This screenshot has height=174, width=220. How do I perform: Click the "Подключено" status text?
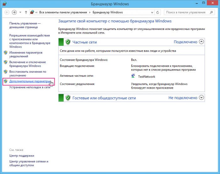tap(185, 42)
